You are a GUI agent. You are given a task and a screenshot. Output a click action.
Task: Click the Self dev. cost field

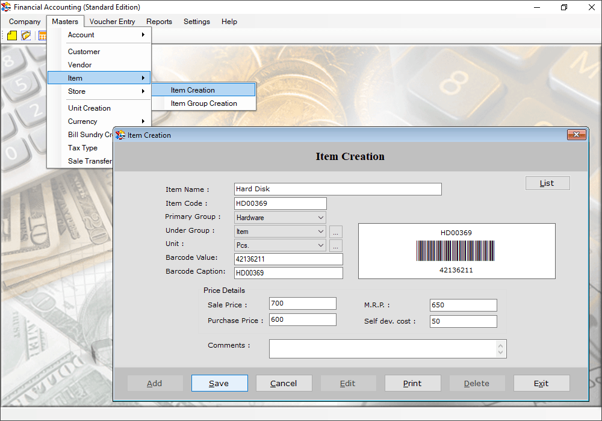pyautogui.click(x=464, y=321)
